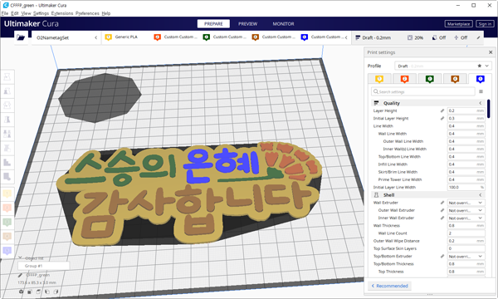Open the Help menu
Screen dimensions: 498x299
click(106, 13)
